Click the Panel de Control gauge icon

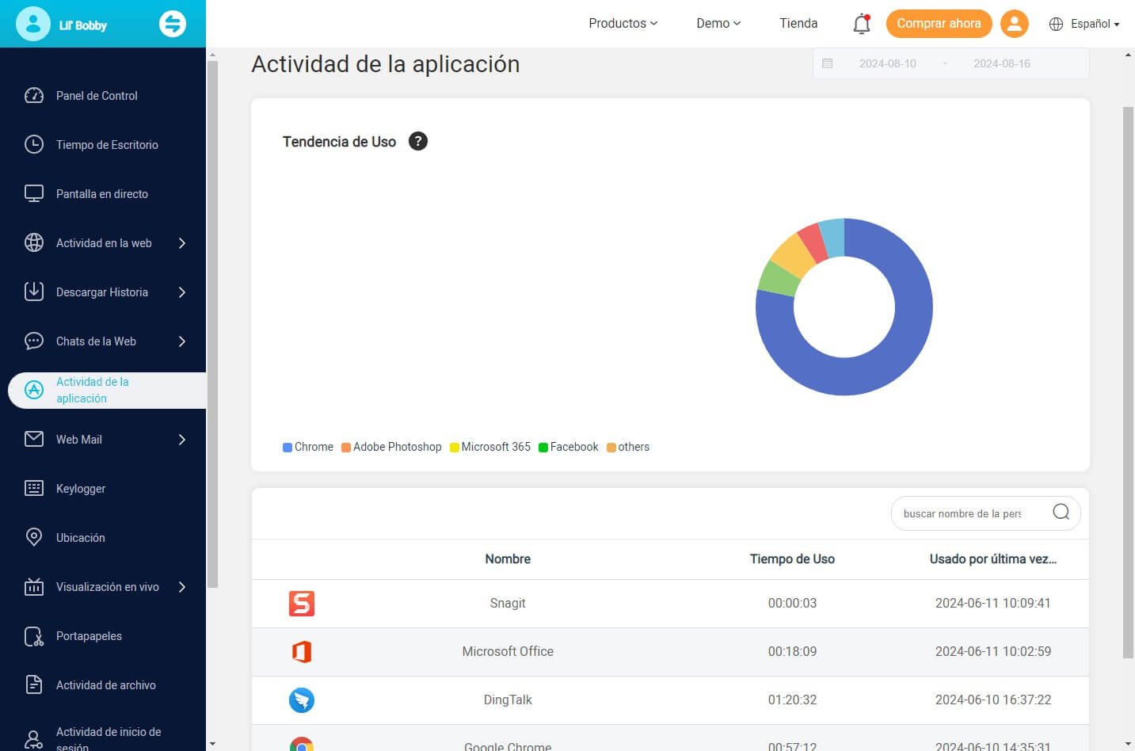[34, 96]
